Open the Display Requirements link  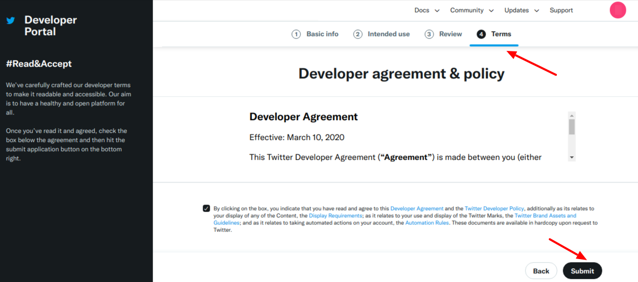(x=335, y=216)
